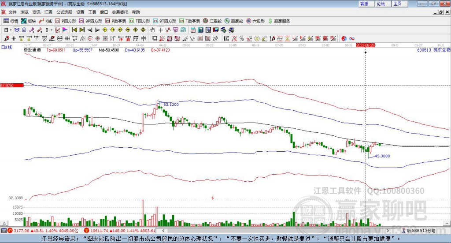Click the Tp=60.0511 indicator value
Viewport: 451px width, 243px height.
coord(56,50)
